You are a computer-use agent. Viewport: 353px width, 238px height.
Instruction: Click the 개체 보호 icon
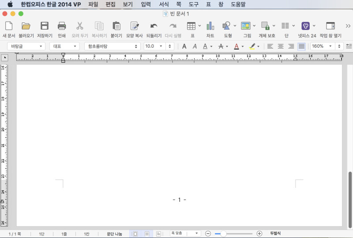click(265, 26)
